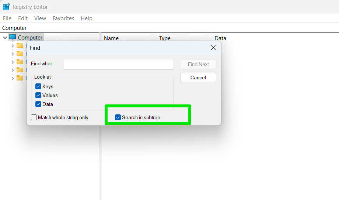This screenshot has width=339, height=200.
Task: Focus the Find what text field
Action: click(119, 64)
